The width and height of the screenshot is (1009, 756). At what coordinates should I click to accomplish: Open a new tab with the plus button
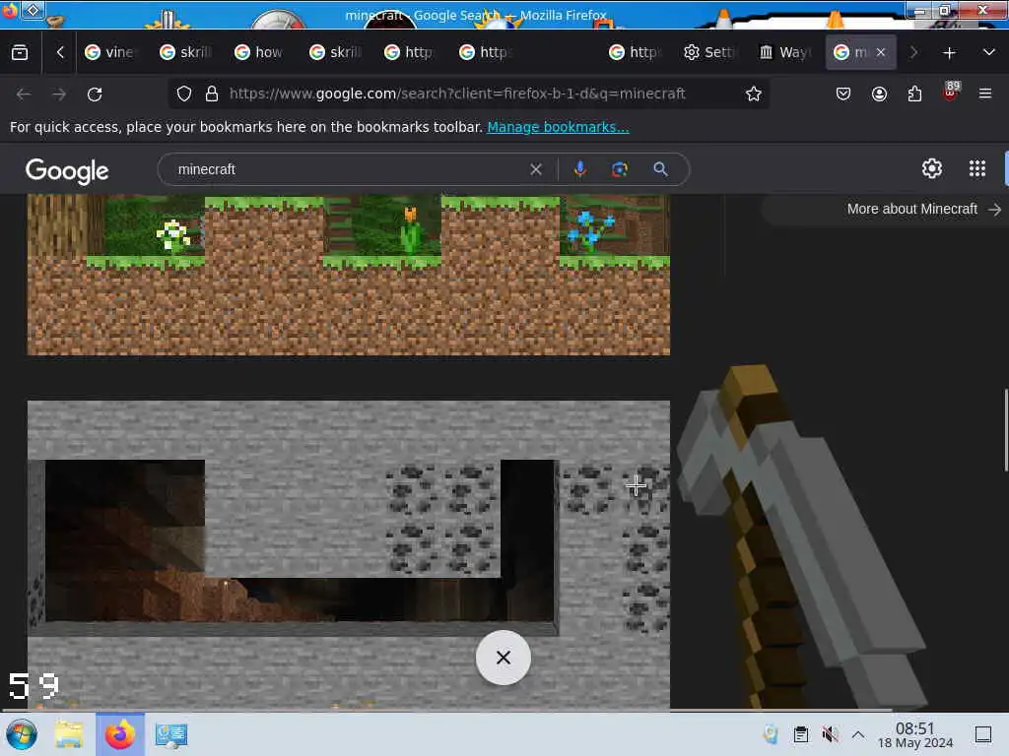coord(949,53)
